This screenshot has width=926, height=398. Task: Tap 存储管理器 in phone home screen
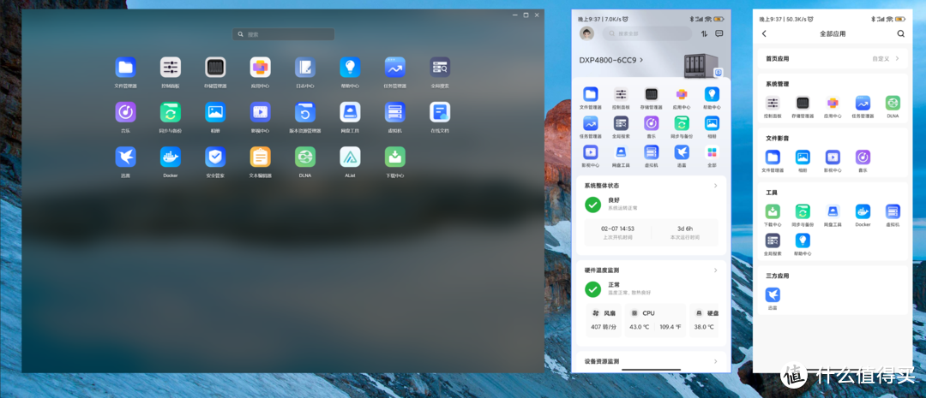(x=652, y=94)
